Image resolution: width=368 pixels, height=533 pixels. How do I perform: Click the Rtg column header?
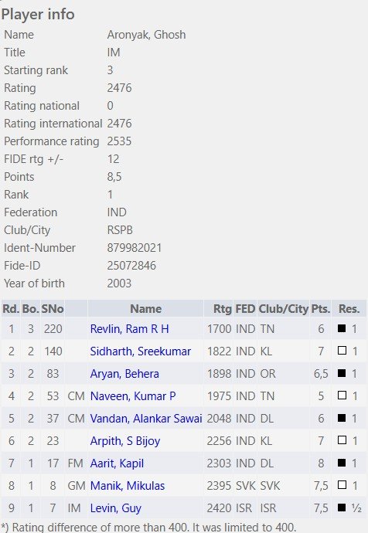pyautogui.click(x=222, y=309)
